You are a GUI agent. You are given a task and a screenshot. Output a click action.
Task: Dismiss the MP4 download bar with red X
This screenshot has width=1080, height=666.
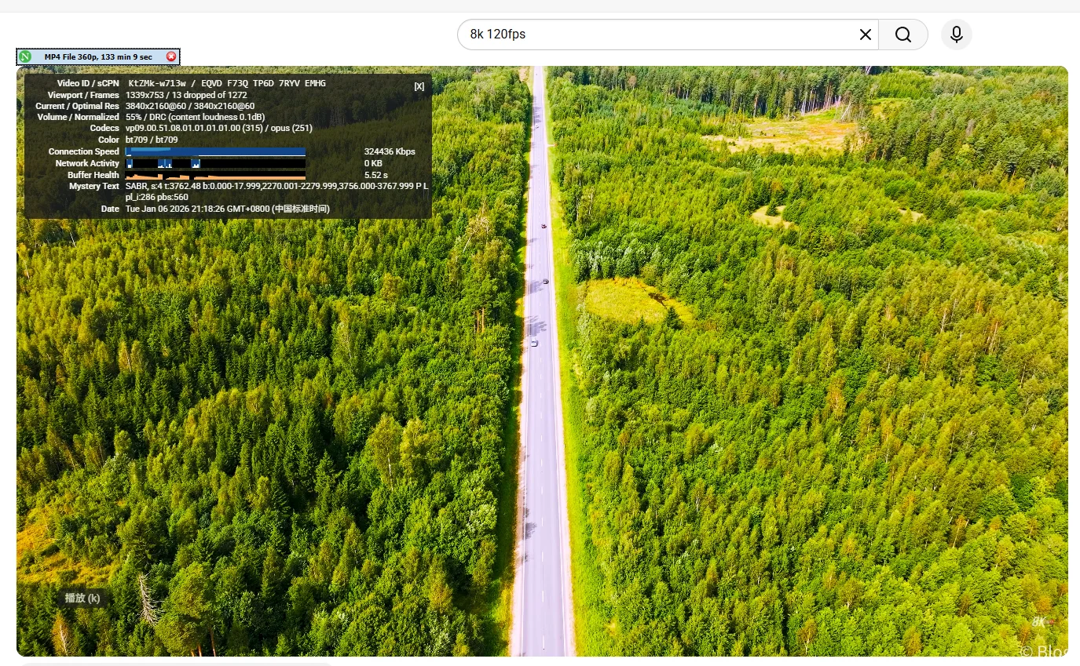171,56
